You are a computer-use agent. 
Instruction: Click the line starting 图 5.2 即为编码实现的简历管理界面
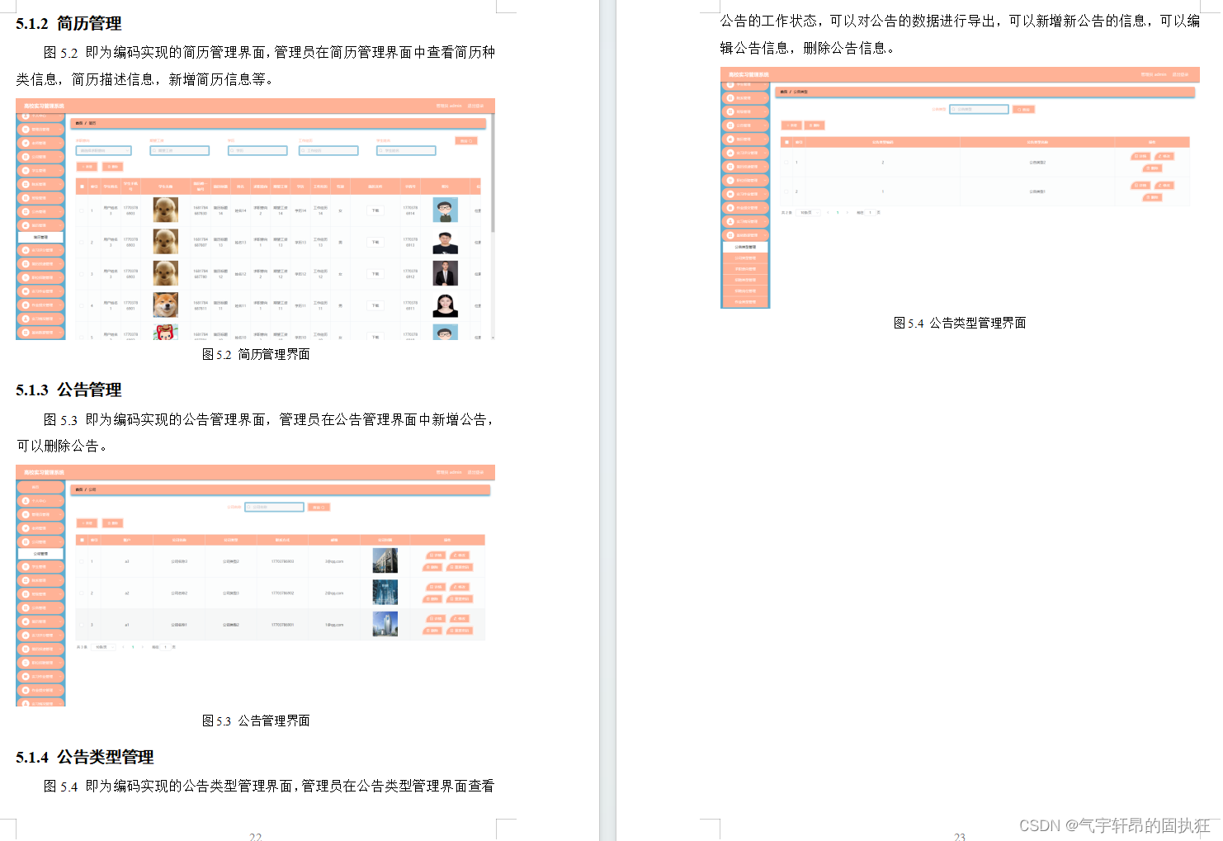pos(269,53)
